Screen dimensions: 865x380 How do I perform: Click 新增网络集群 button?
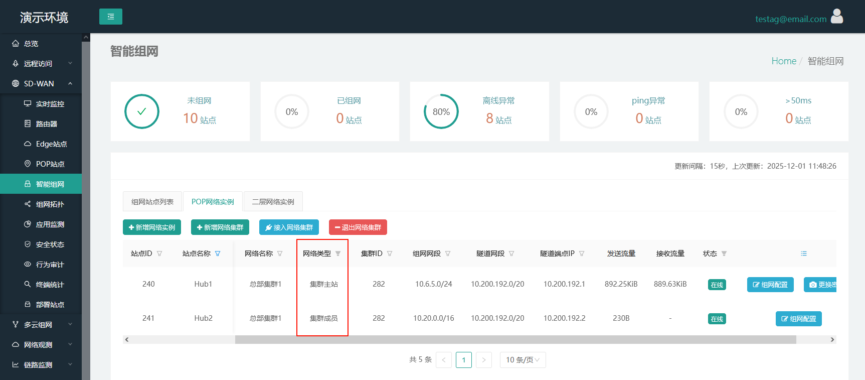[x=220, y=227]
